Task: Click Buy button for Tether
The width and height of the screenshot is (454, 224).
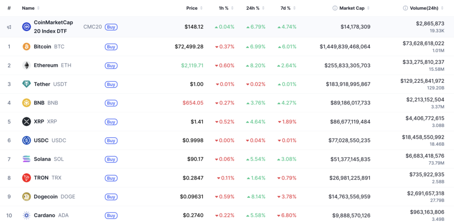Action: pyautogui.click(x=111, y=84)
